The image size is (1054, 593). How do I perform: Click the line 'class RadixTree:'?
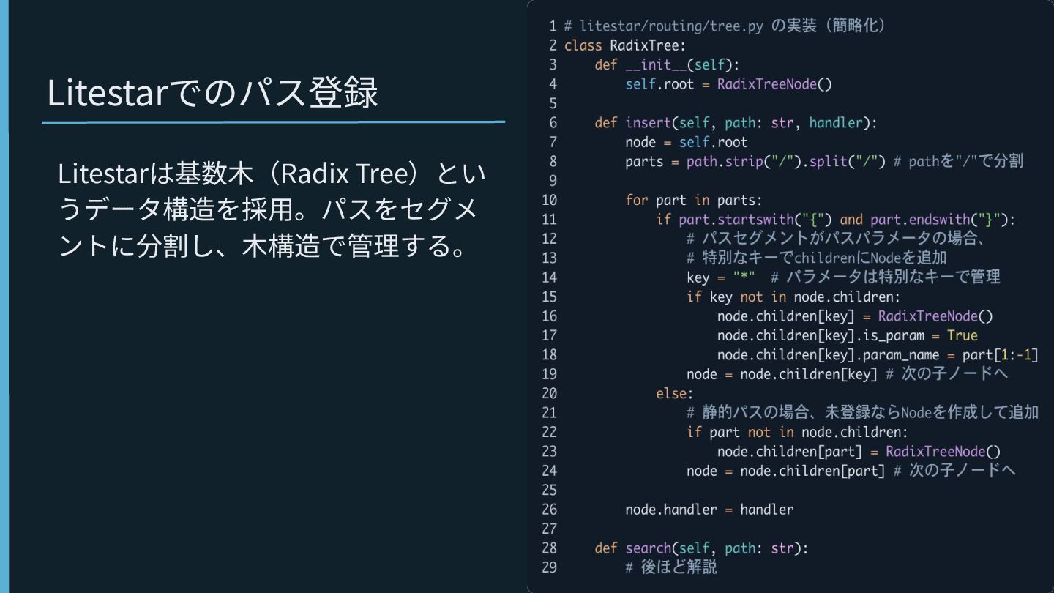[x=625, y=45]
